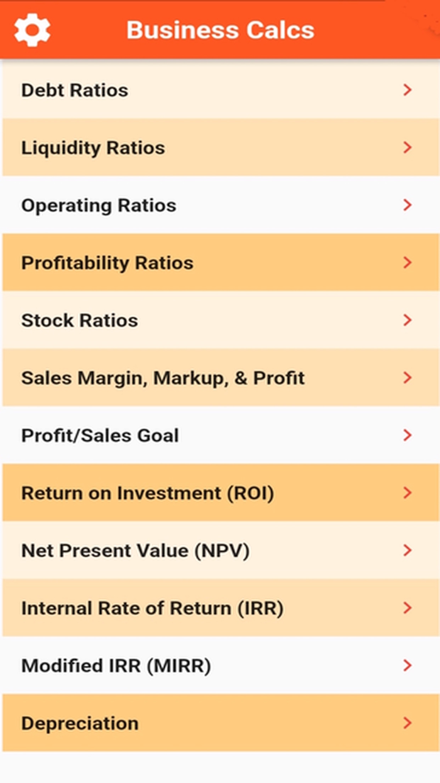Expand the Debt Ratios chevron arrow
440x783 pixels.
click(407, 90)
